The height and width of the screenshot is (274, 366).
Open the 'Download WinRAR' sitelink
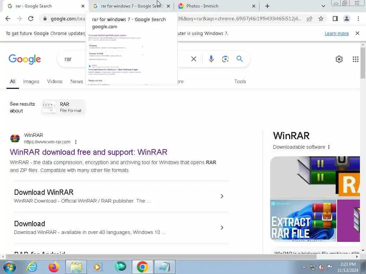(x=44, y=192)
